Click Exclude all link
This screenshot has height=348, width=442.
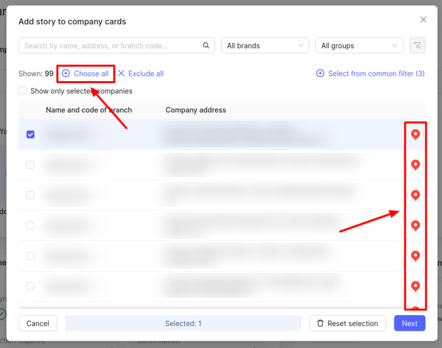[x=141, y=74]
